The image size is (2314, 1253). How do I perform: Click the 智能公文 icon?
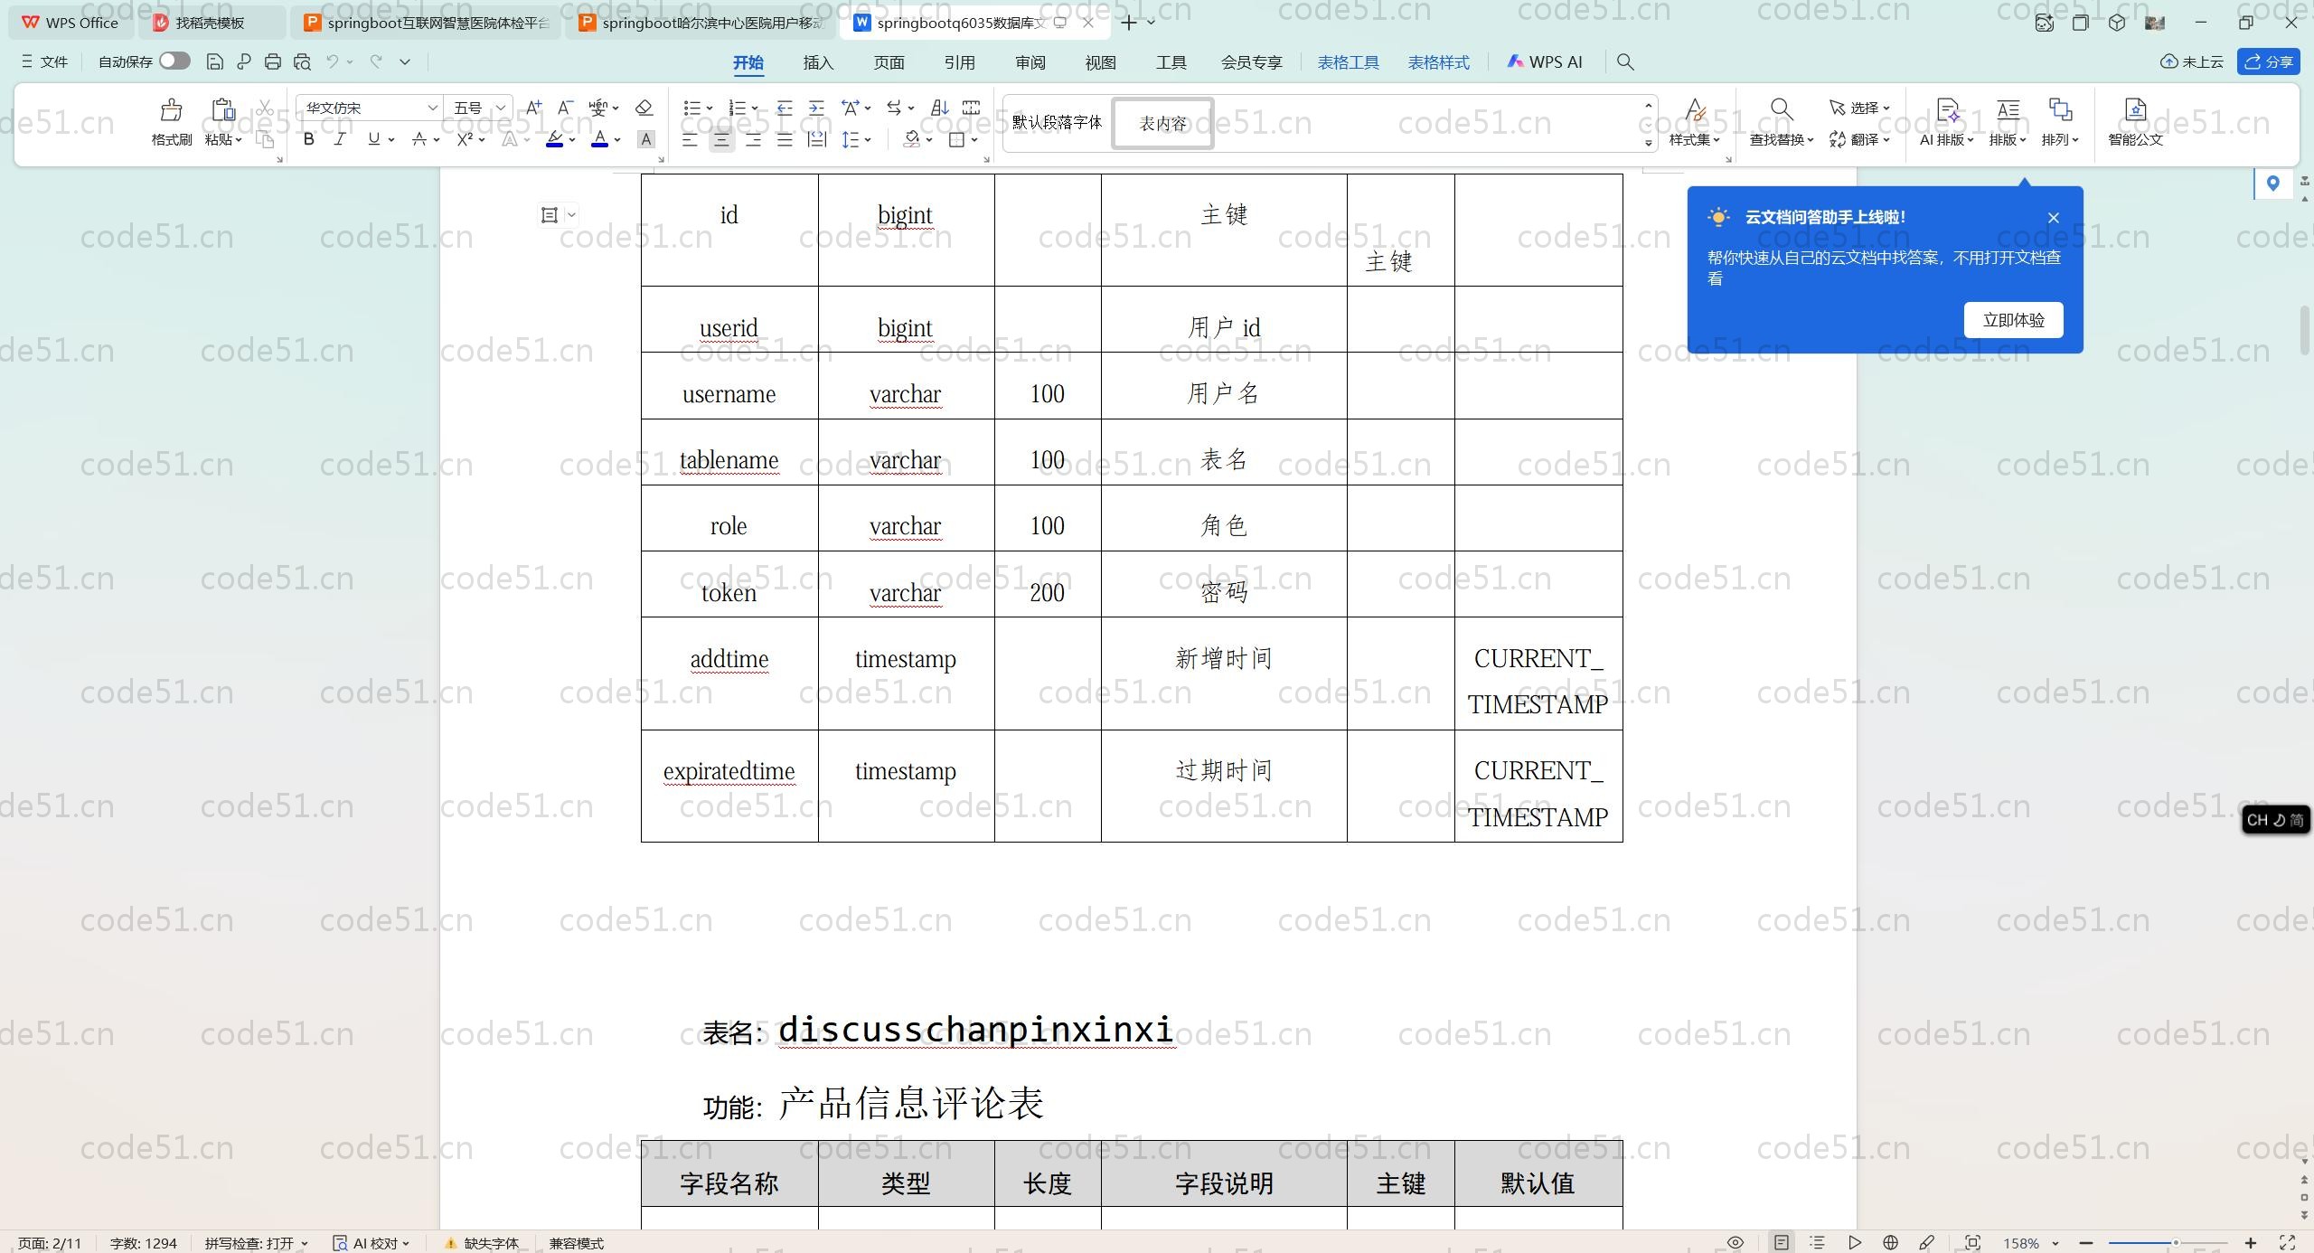2135,110
